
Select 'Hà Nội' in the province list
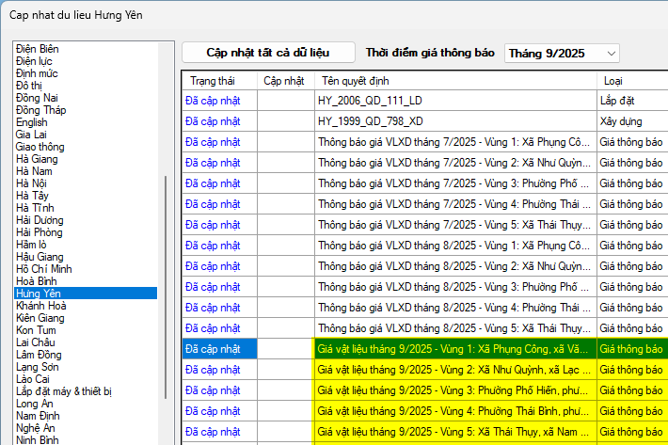tap(31, 183)
